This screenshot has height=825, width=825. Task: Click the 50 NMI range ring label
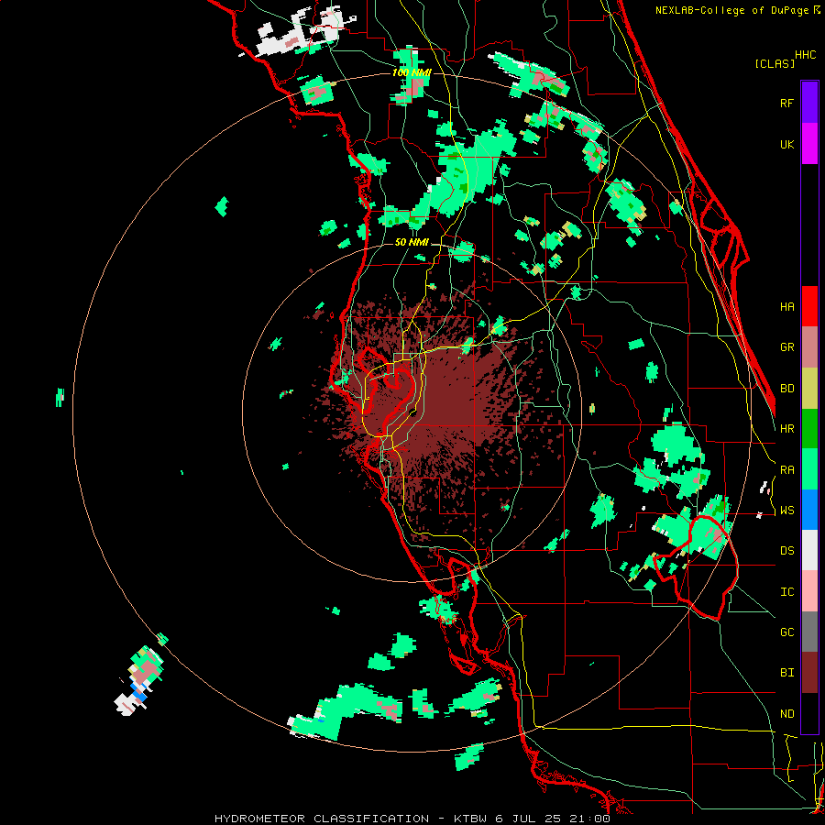pos(412,243)
